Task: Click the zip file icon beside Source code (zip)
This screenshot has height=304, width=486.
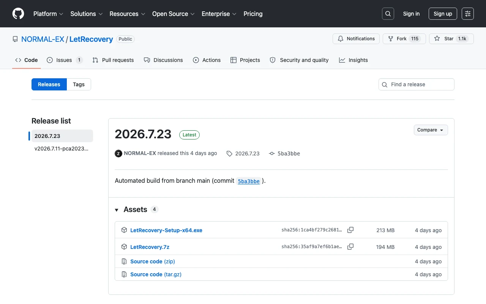Action: pos(124,261)
